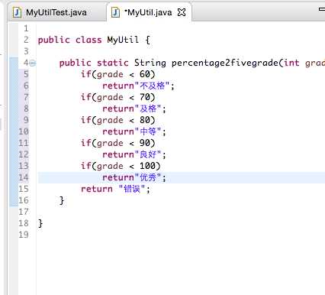Click the Java file icon on MyUtil.java tab
The image size is (325, 295).
pyautogui.click(x=115, y=12)
